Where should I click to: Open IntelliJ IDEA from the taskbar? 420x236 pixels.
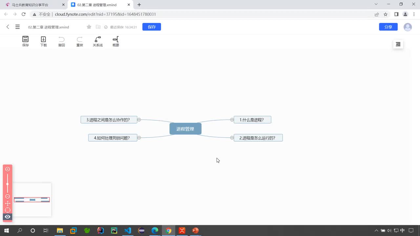(100, 230)
